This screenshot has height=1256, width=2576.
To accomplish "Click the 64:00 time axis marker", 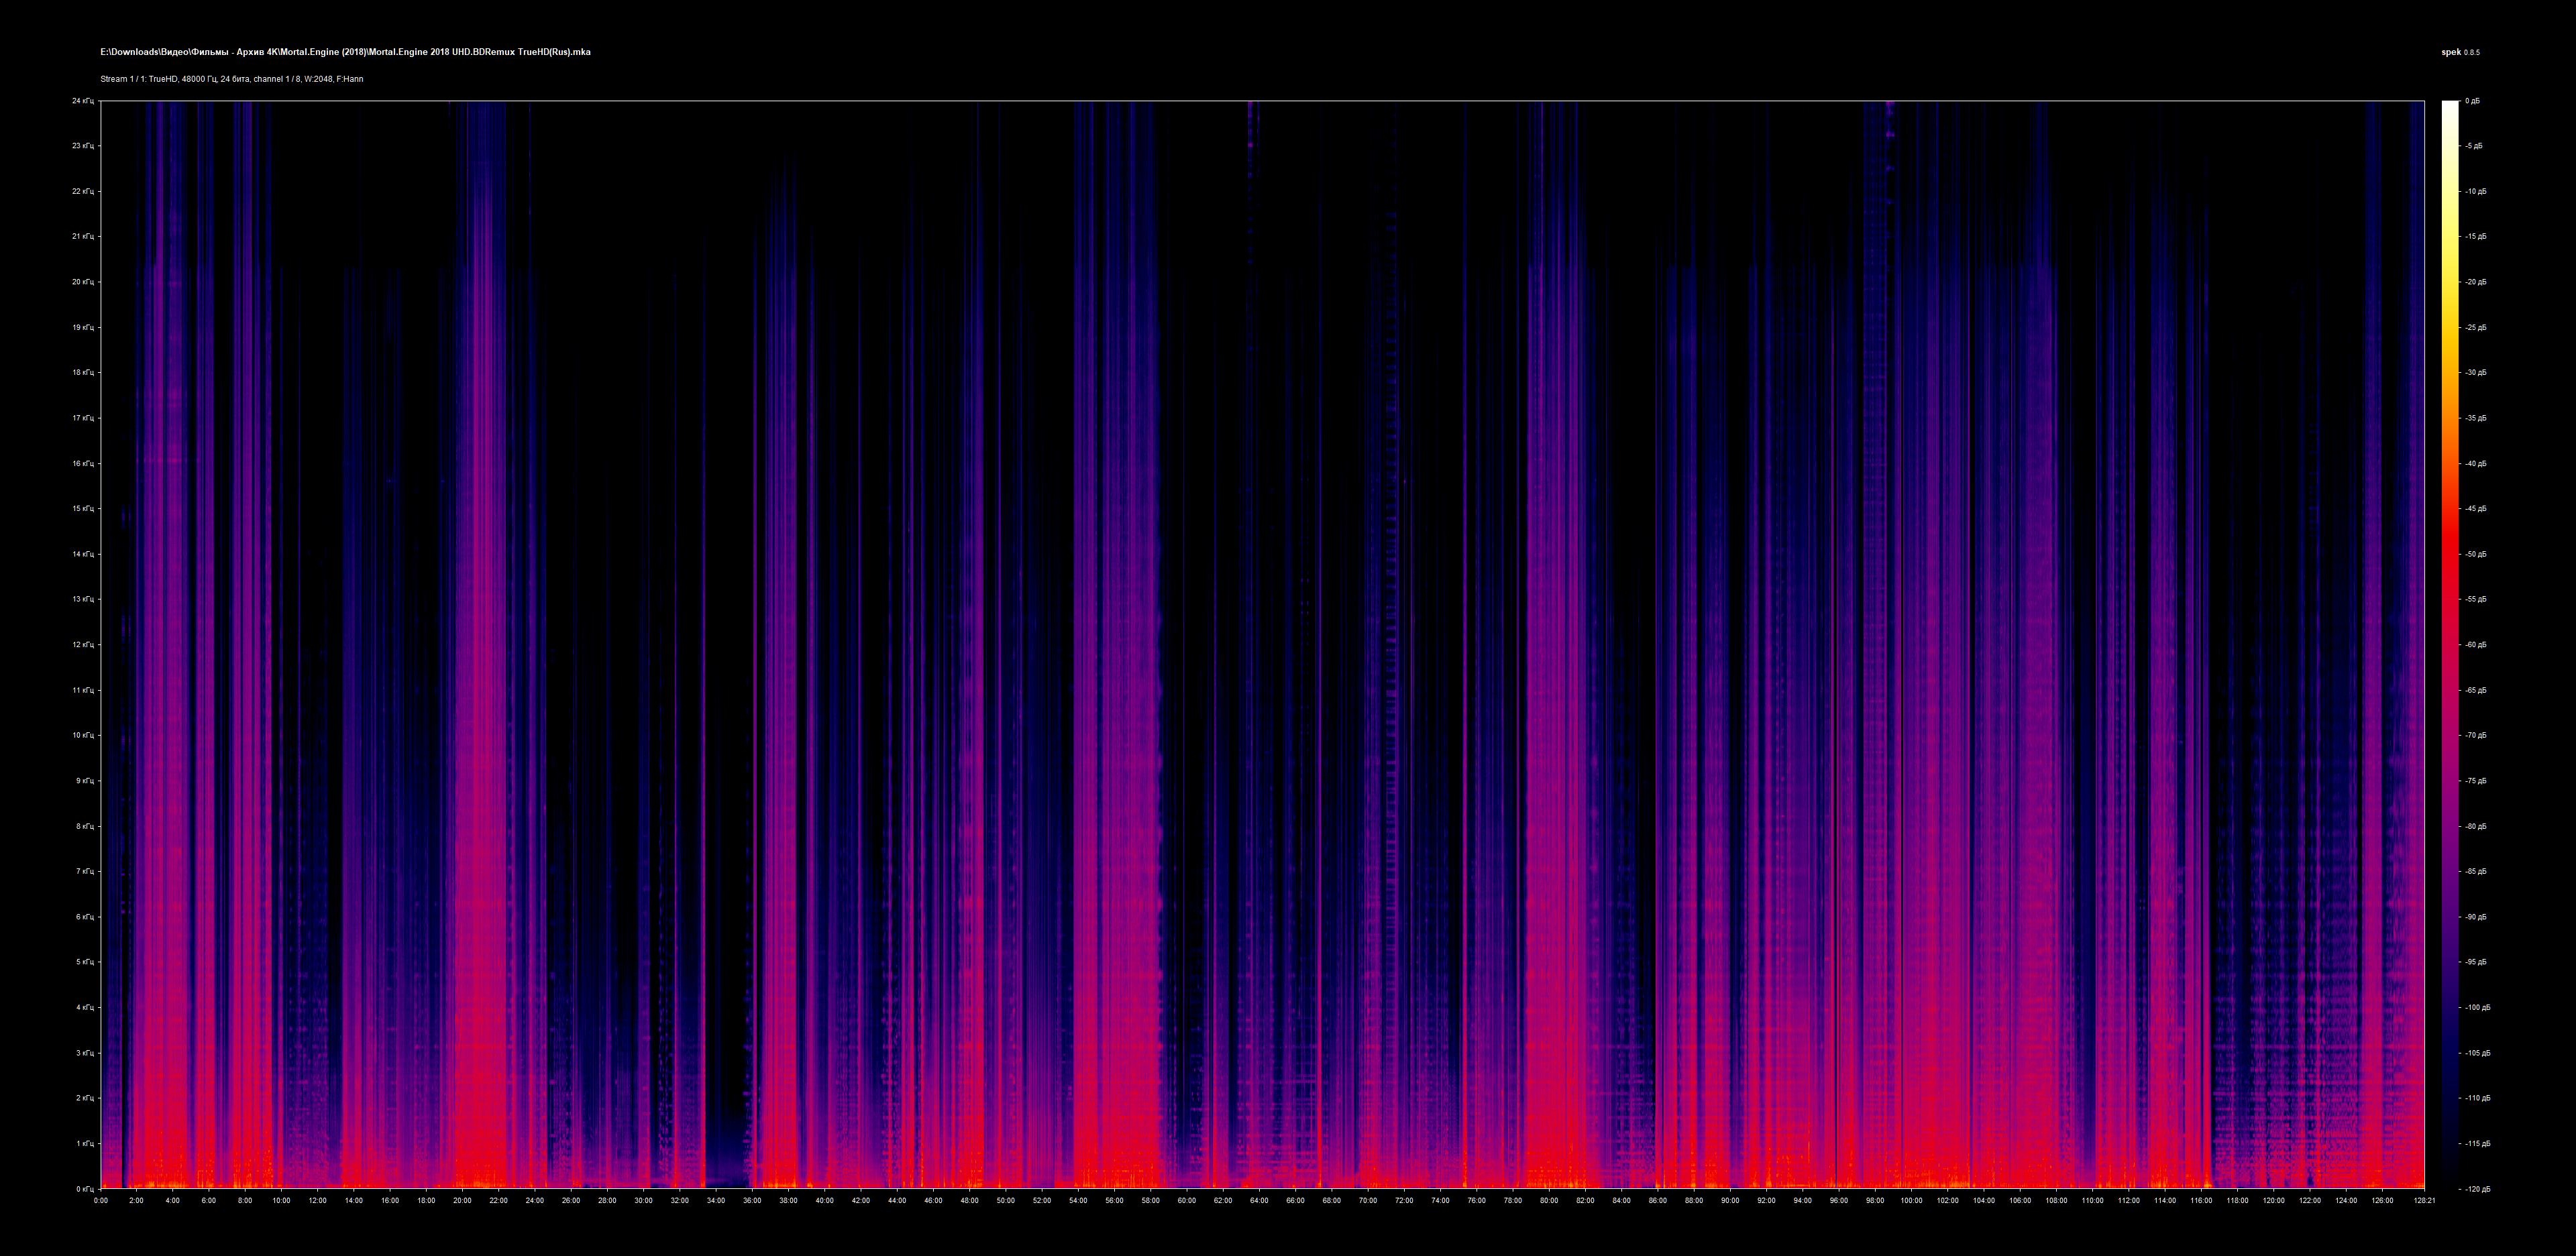I will click(x=1259, y=1201).
